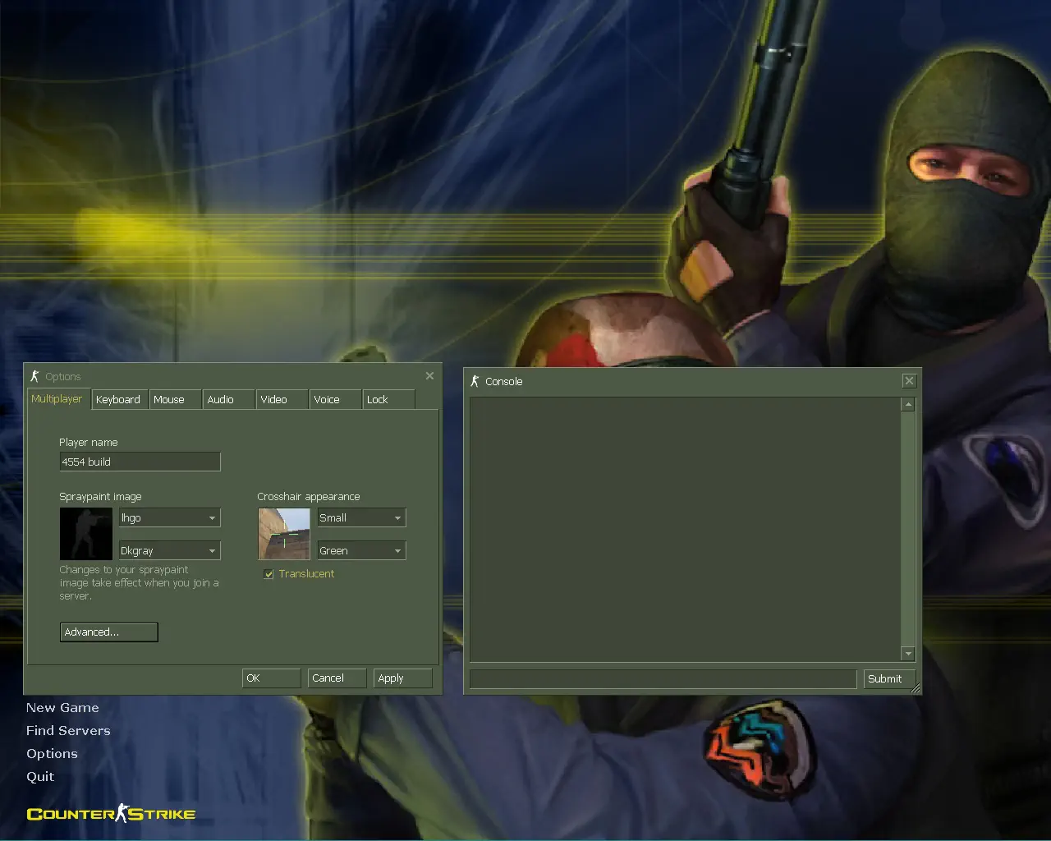
Task: Expand the Dkgray spraypaint color dropdown
Action: (x=170, y=551)
